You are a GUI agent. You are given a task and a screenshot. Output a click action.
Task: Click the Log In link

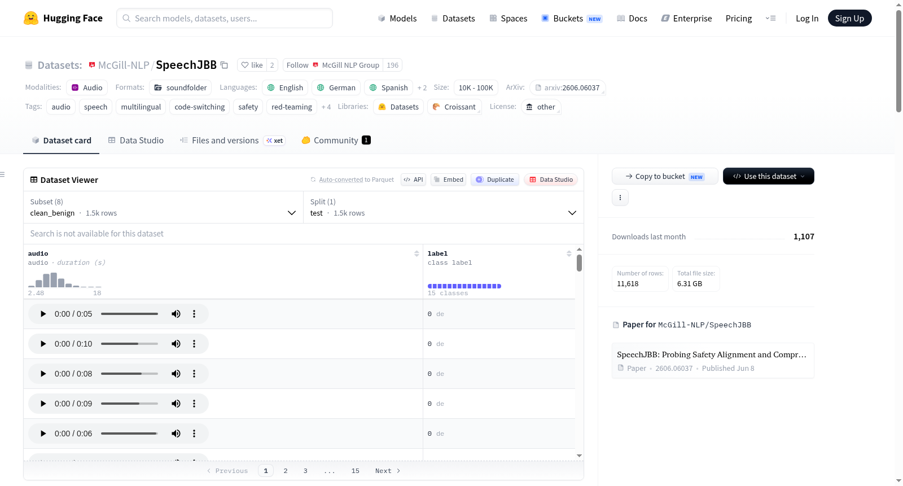click(x=807, y=19)
